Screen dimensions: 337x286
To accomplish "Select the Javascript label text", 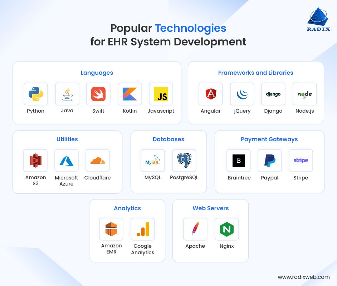I will [x=161, y=111].
